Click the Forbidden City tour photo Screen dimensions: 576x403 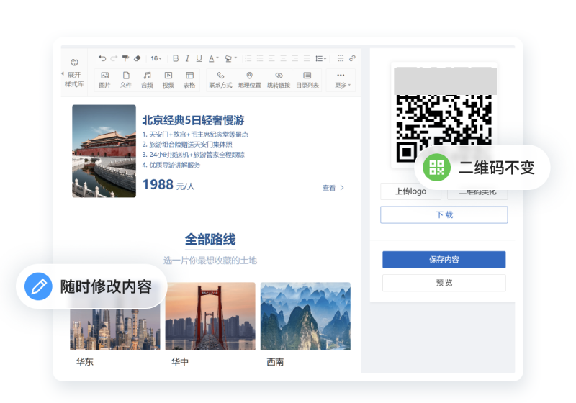pos(104,151)
